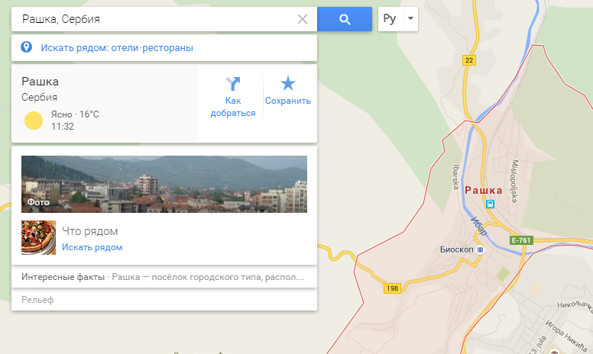Click the 'рестораны' nearby search link
Image resolution: width=593 pixels, height=354 pixels.
(167, 47)
